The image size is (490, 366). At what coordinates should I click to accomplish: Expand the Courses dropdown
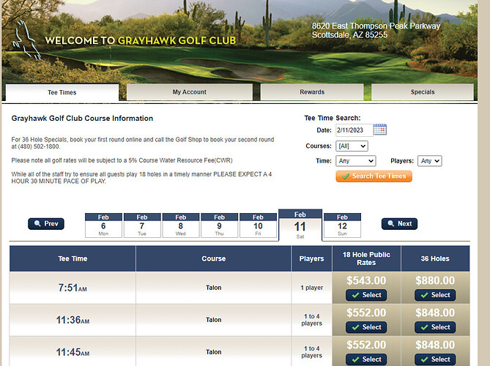(x=352, y=146)
